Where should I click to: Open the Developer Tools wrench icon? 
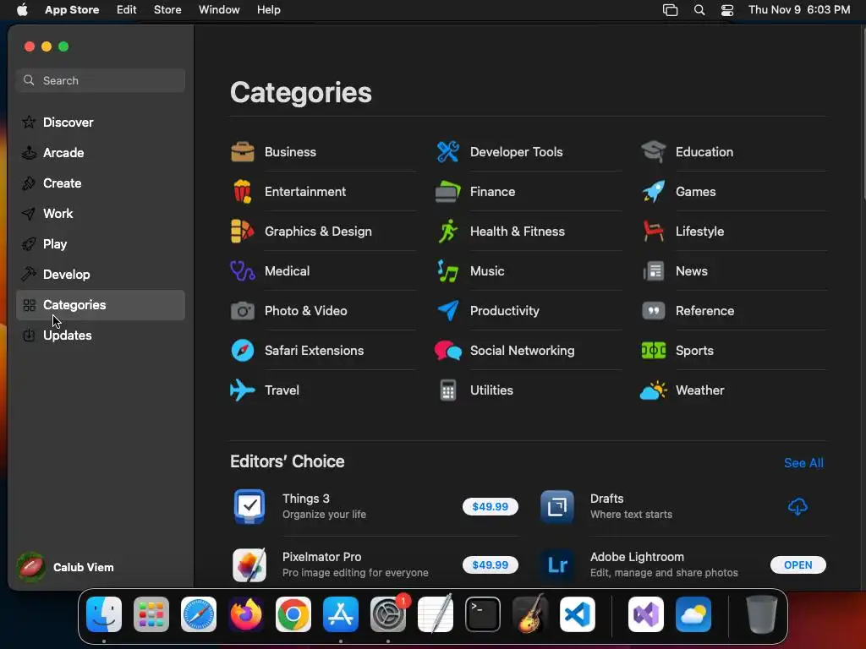pyautogui.click(x=448, y=152)
